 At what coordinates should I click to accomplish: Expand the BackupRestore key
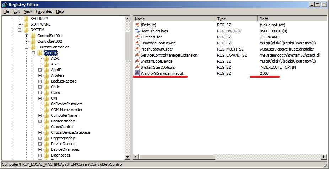40,81
